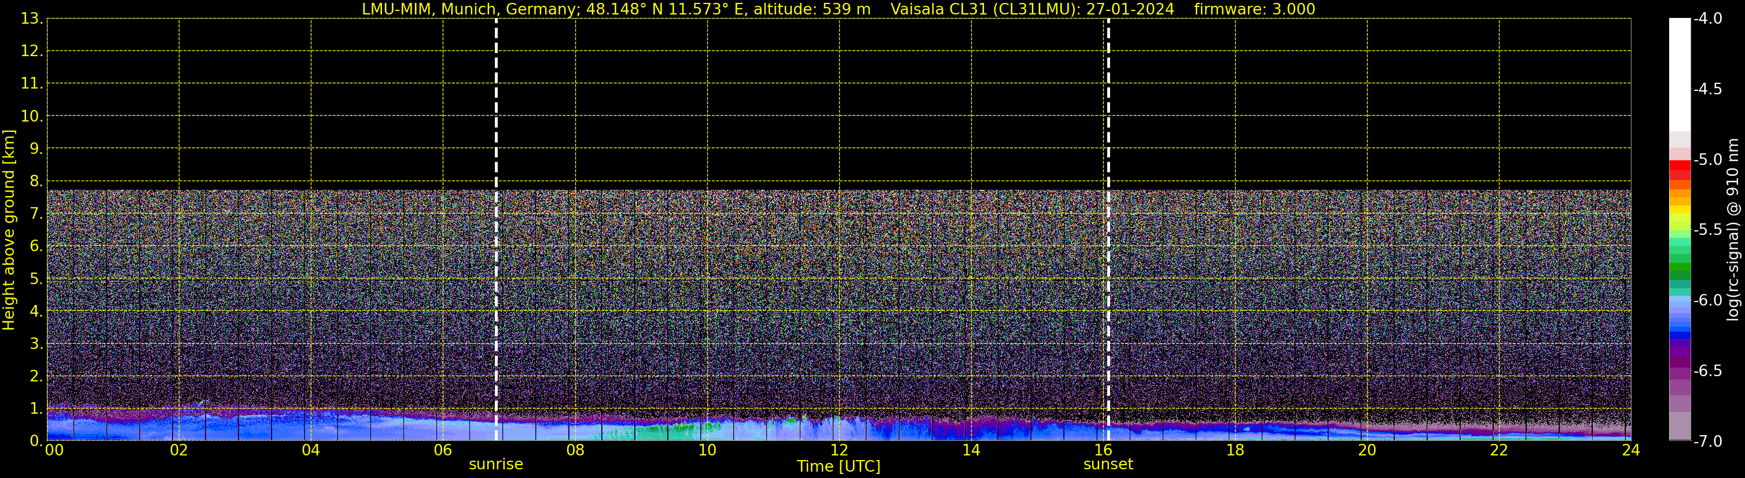Viewport: 1745px width, 478px height.
Task: Click the 'Height above ground [km]' axis label
Action: point(9,230)
